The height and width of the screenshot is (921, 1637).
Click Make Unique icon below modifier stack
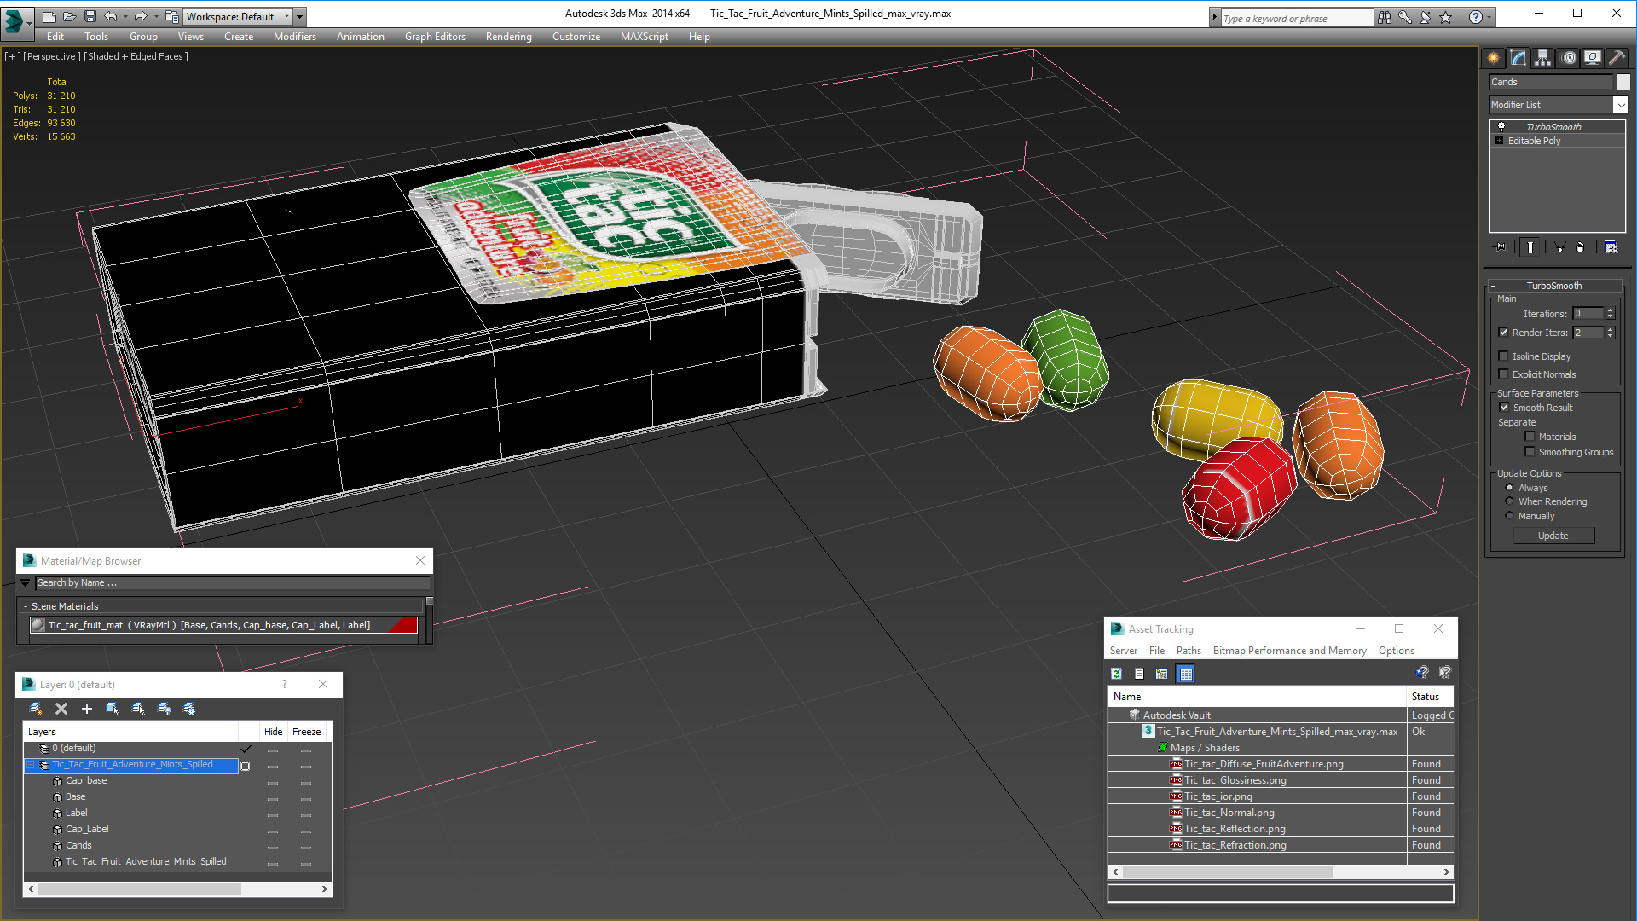click(x=1559, y=246)
